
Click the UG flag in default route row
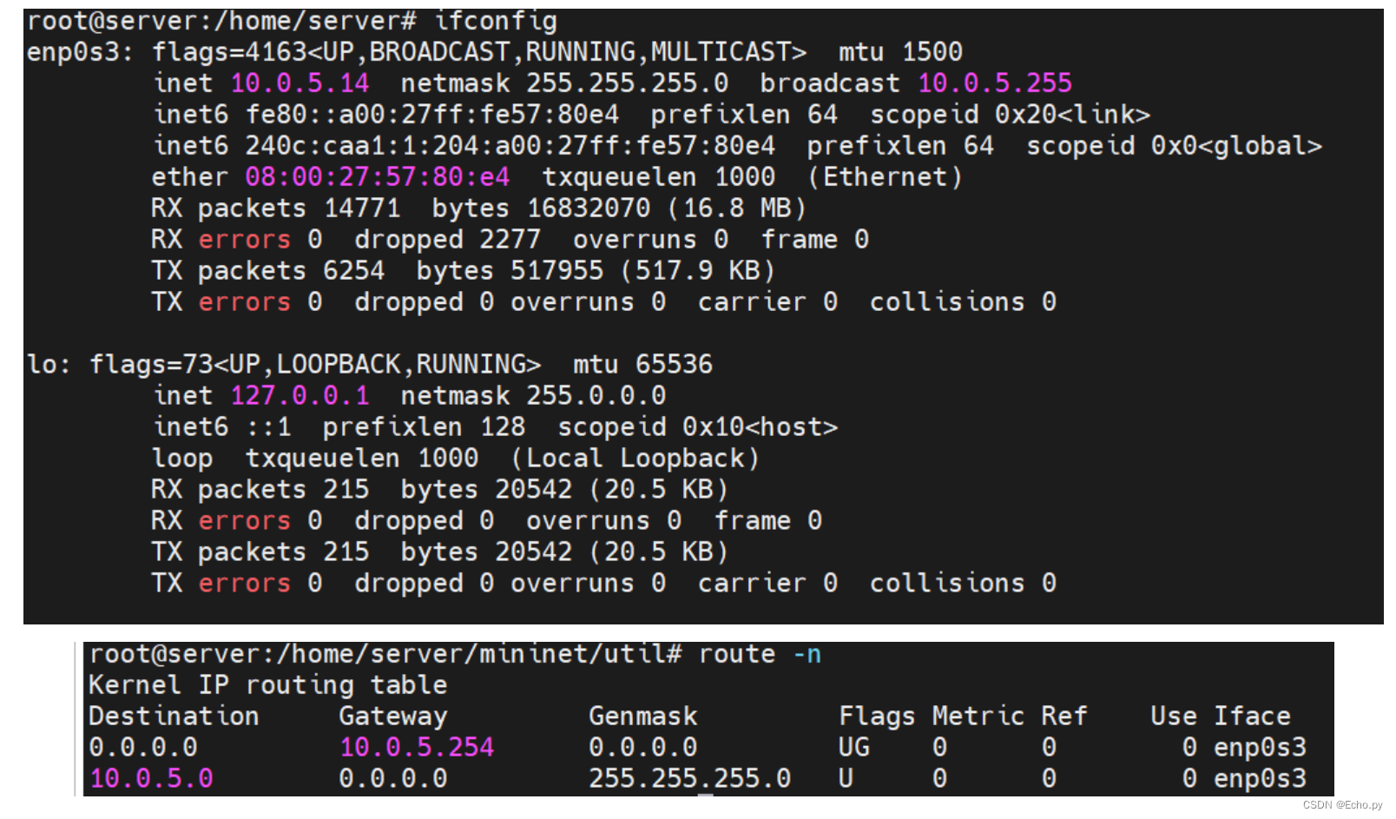[x=854, y=748]
